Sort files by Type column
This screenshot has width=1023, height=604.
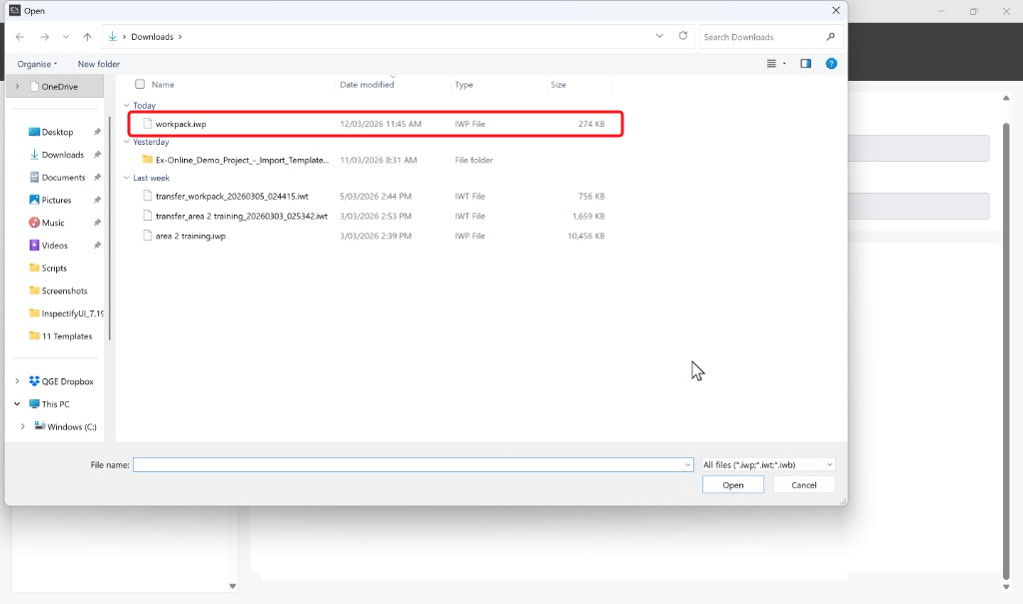[464, 84]
